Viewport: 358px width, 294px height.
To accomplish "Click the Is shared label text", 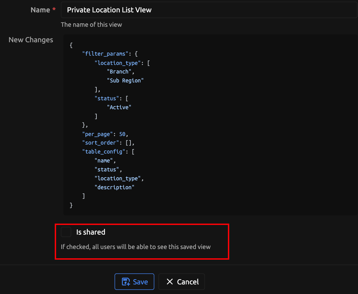I will (91, 232).
